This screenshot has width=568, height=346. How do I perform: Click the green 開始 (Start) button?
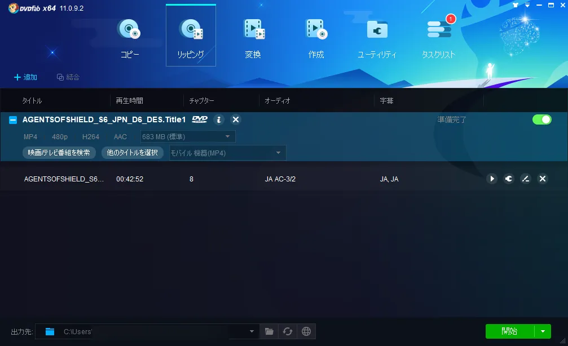click(x=510, y=331)
